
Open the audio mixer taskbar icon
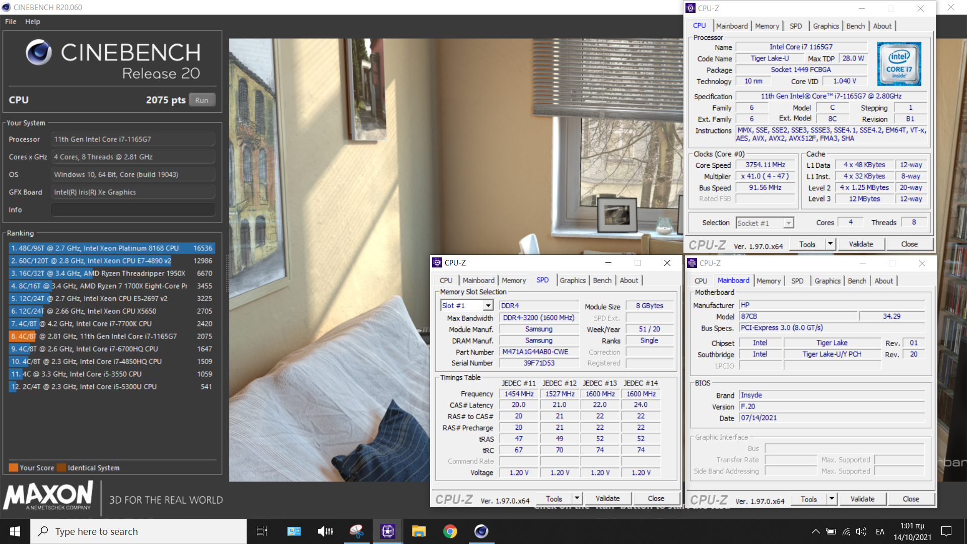(x=325, y=531)
